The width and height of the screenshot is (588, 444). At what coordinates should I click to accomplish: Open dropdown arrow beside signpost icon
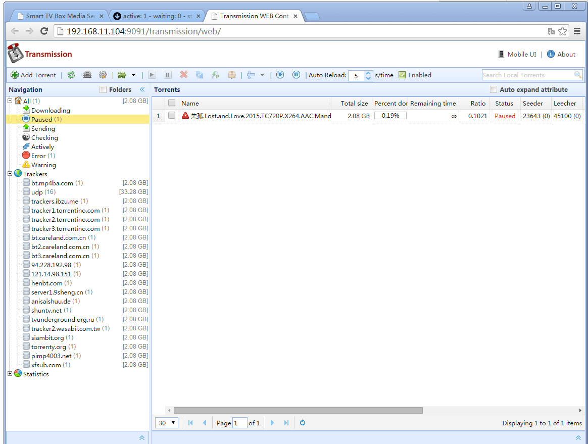tap(262, 75)
